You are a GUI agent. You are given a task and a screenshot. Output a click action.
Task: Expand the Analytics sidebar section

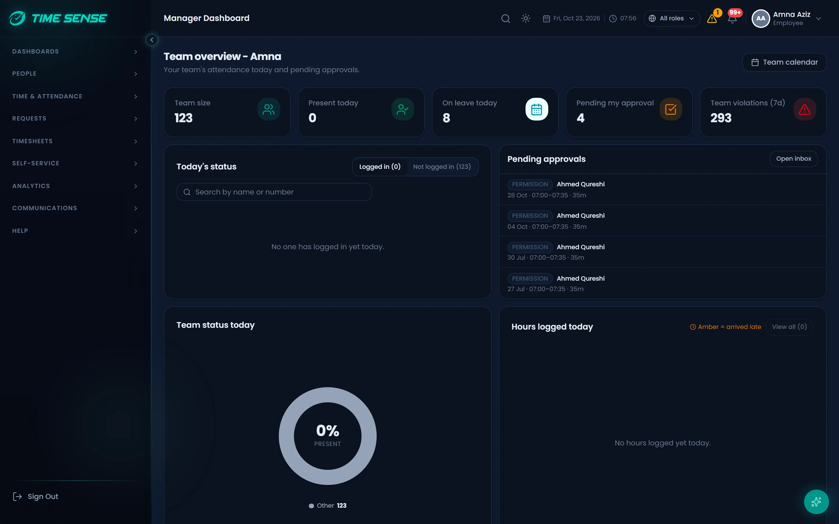75,186
